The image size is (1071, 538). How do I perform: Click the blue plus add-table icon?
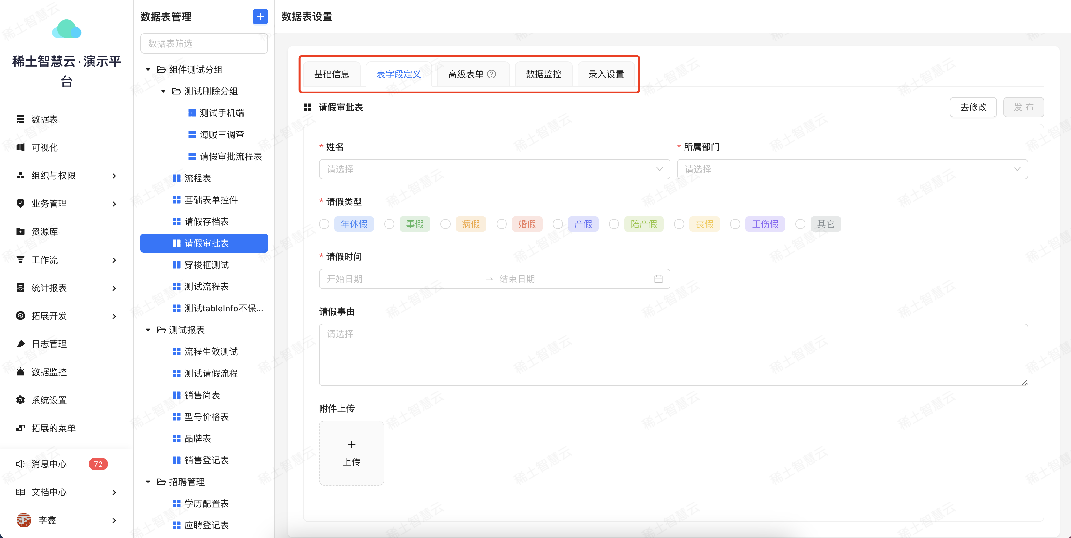260,17
